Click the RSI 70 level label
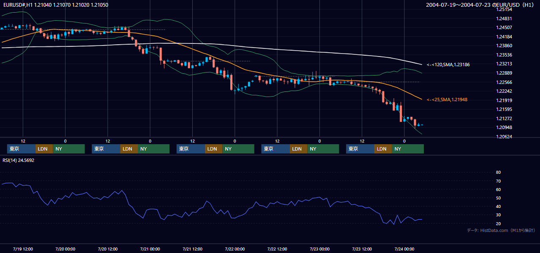This screenshot has width=540, height=253. (x=498, y=181)
